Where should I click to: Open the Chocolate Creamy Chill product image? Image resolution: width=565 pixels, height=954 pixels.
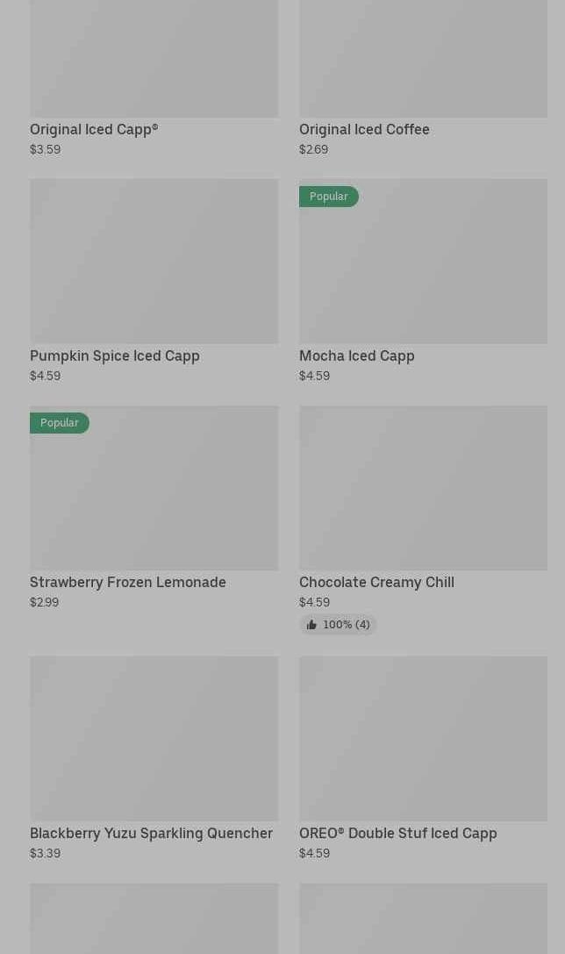click(423, 487)
